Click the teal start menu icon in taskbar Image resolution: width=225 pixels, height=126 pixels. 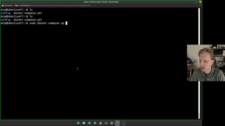point(78,123)
